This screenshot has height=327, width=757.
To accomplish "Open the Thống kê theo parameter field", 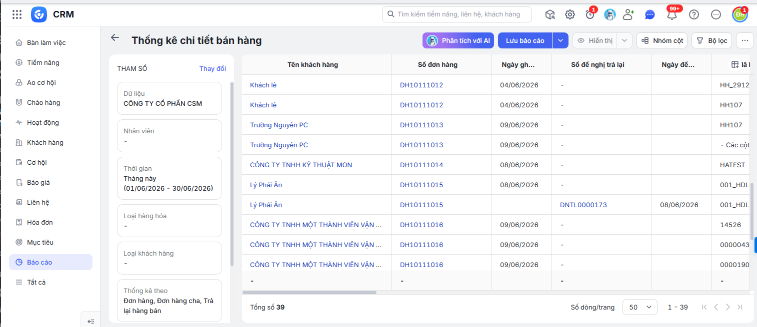I will pyautogui.click(x=169, y=301).
